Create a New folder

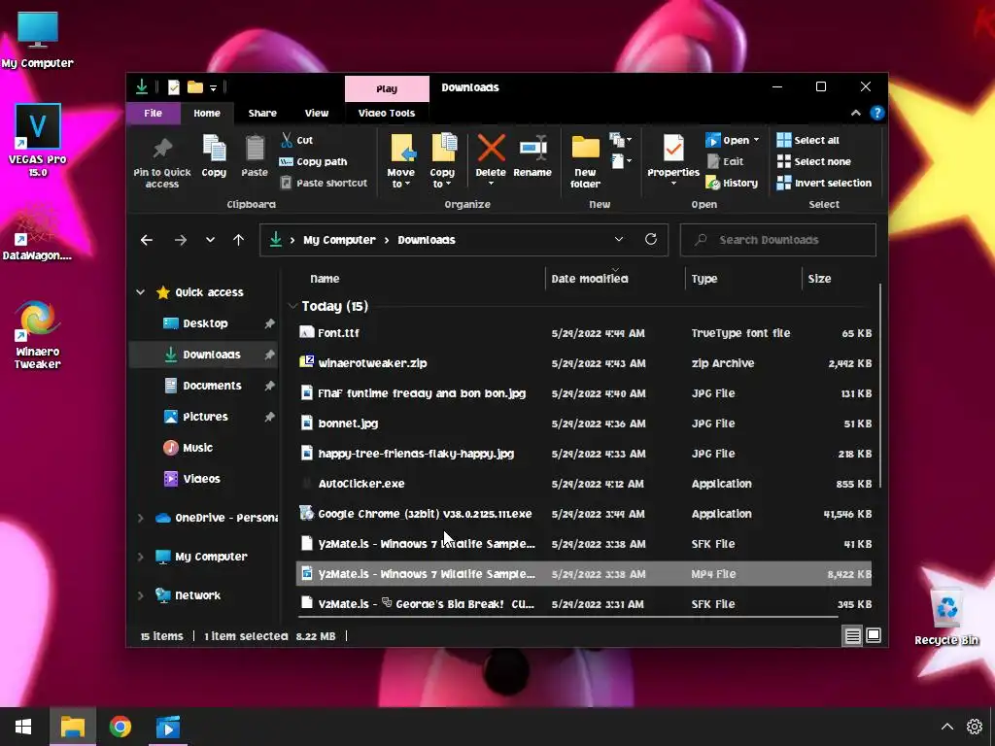click(585, 161)
